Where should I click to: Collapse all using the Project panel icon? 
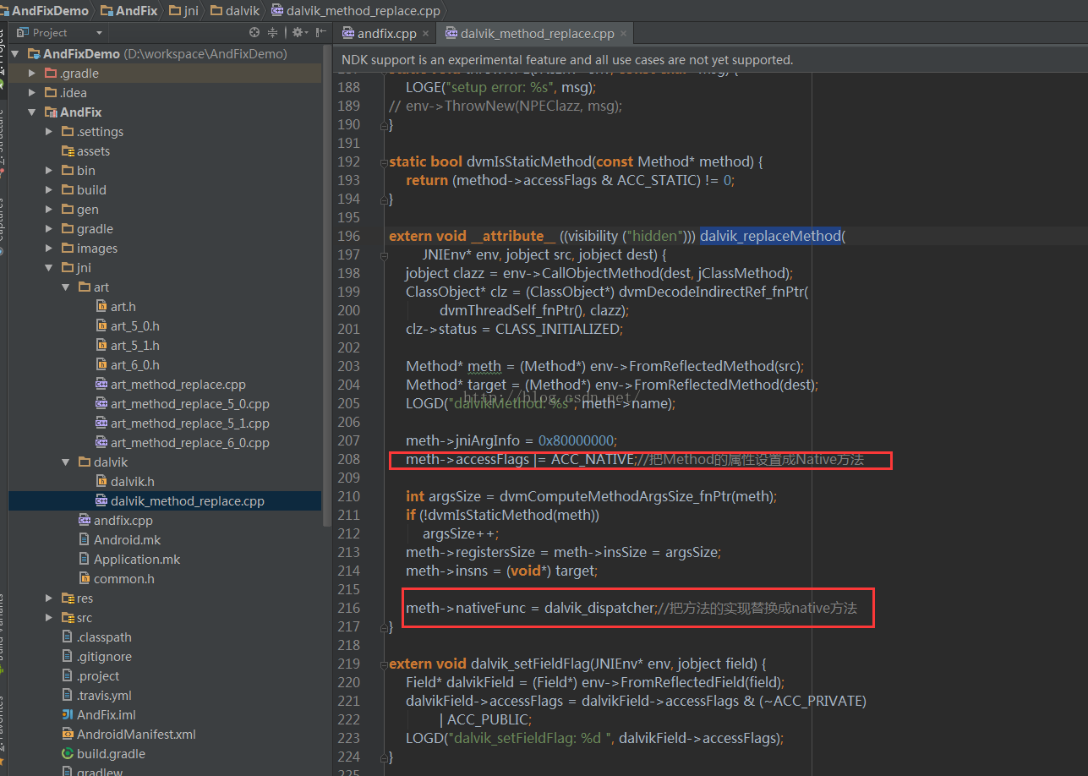273,32
